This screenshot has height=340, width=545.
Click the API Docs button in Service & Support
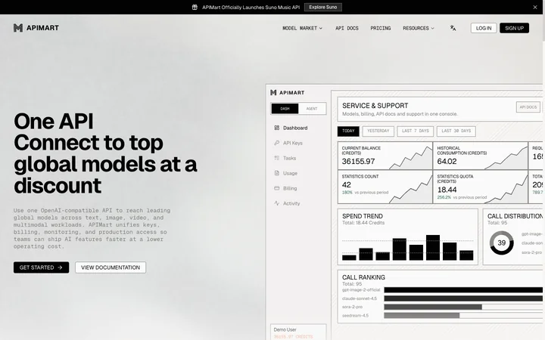point(528,107)
